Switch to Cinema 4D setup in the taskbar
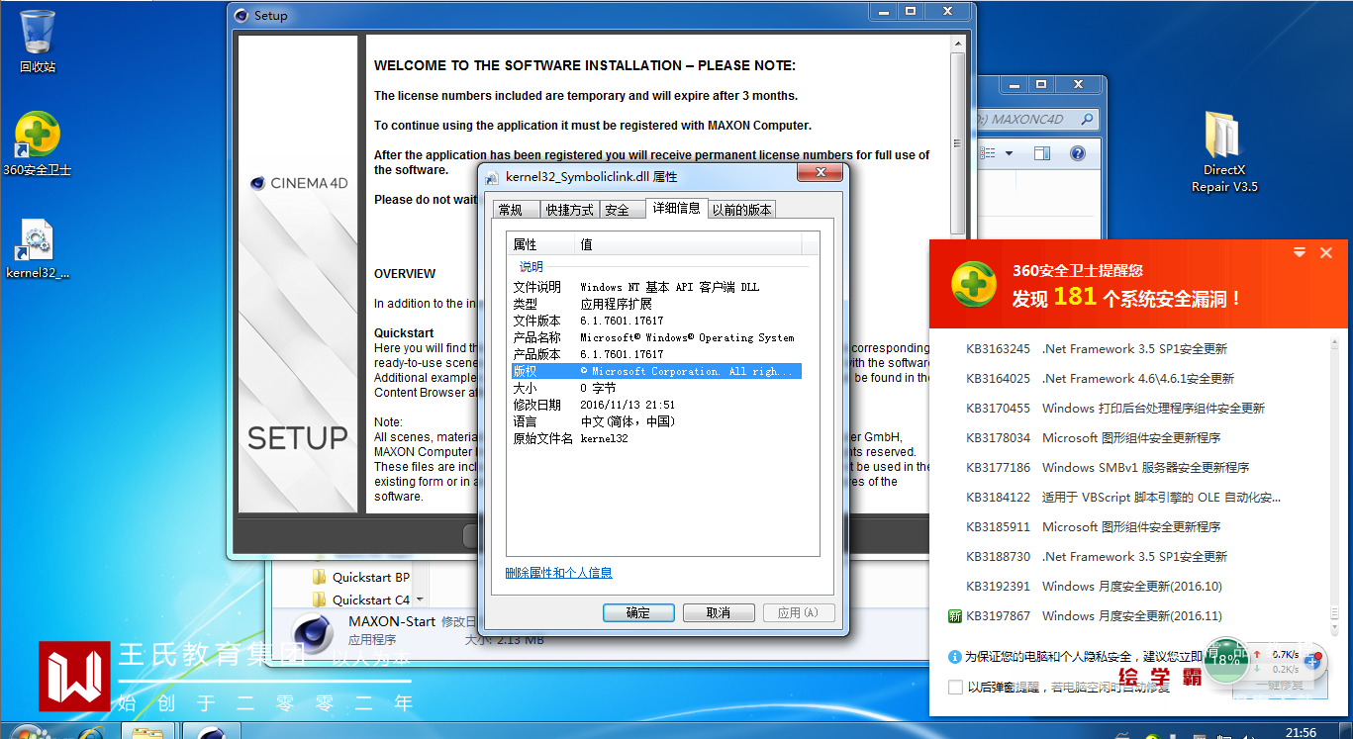This screenshot has height=739, width=1353. click(210, 733)
